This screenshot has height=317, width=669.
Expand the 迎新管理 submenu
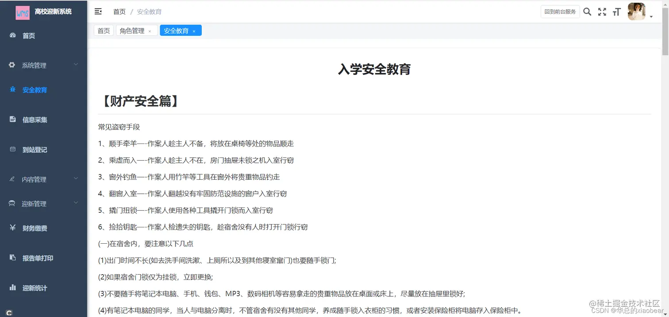click(76, 204)
